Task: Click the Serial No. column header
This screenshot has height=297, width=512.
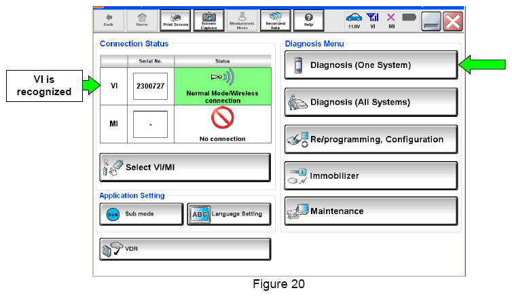Action: [x=151, y=61]
